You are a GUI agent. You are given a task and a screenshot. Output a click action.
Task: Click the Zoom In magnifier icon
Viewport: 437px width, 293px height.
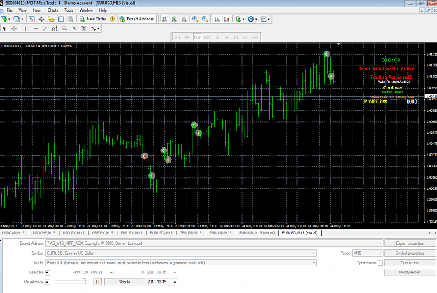pyautogui.click(x=195, y=19)
